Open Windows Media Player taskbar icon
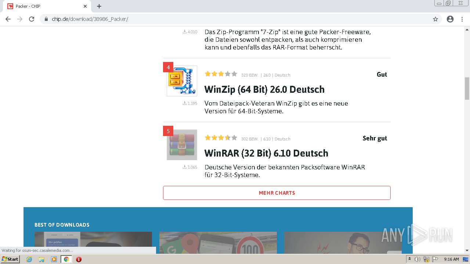Image resolution: width=470 pixels, height=264 pixels. 54,259
